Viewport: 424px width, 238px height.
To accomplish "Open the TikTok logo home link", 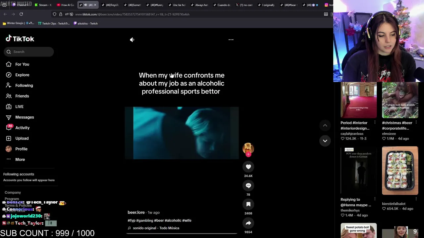I will [20, 39].
